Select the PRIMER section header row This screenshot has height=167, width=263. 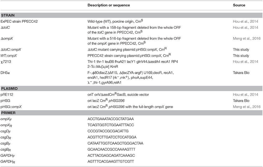coord(131,113)
